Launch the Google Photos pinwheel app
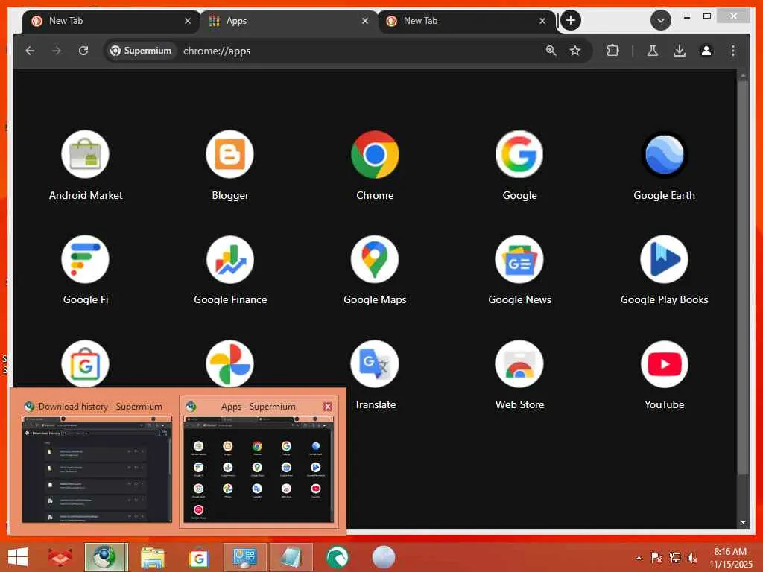The height and width of the screenshot is (572, 763). click(x=229, y=363)
